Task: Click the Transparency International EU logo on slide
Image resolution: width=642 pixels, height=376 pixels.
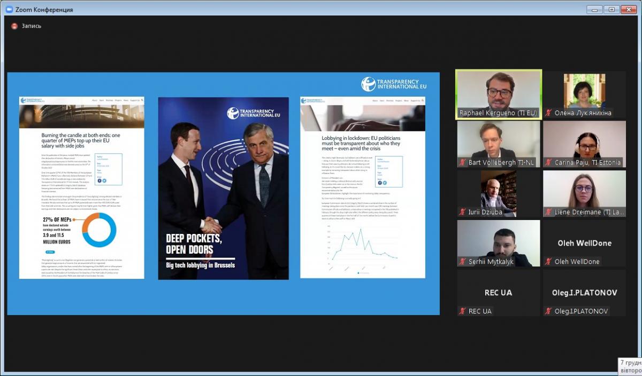Action: [394, 84]
